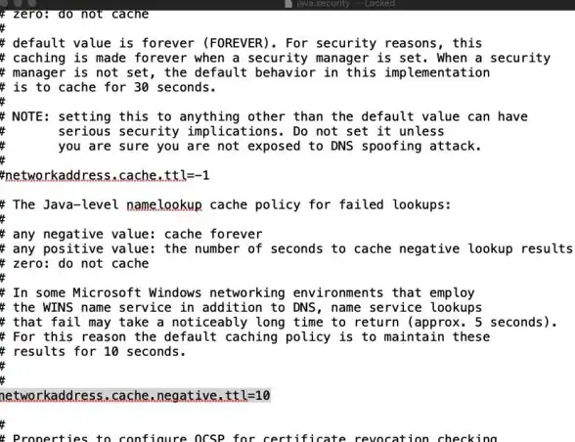The height and width of the screenshot is (442, 575).
Task: Click the yellow minimize window button
Action: click(x=19, y=3)
